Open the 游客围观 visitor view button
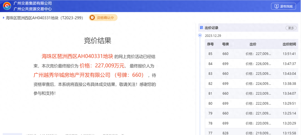The height and width of the screenshot is (135, 301). pyautogui.click(x=283, y=6)
